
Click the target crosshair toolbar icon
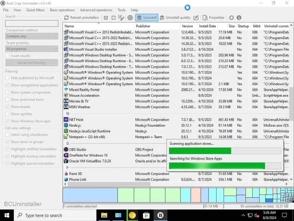point(130,18)
